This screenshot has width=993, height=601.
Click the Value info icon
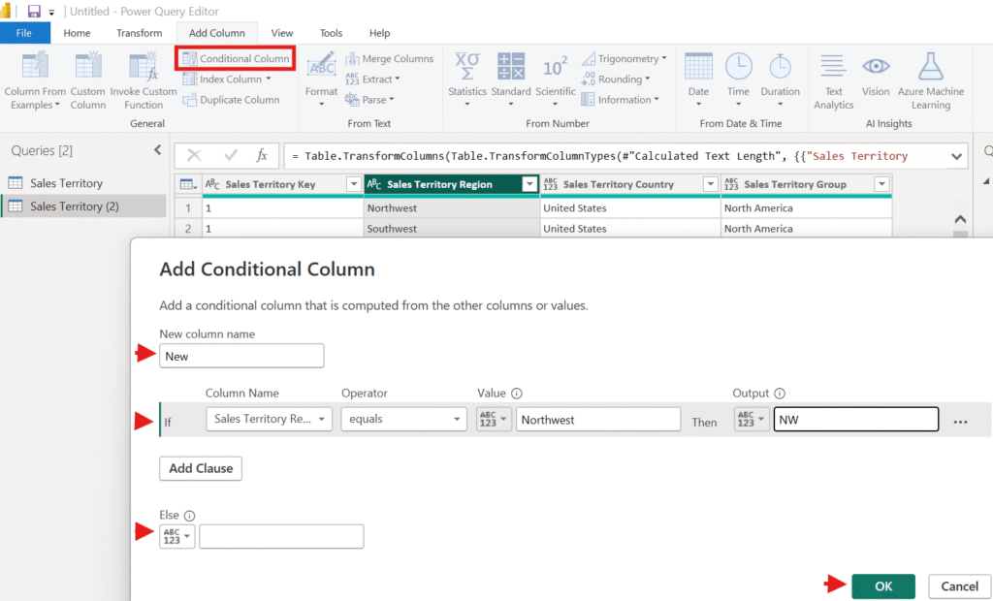[x=517, y=394]
